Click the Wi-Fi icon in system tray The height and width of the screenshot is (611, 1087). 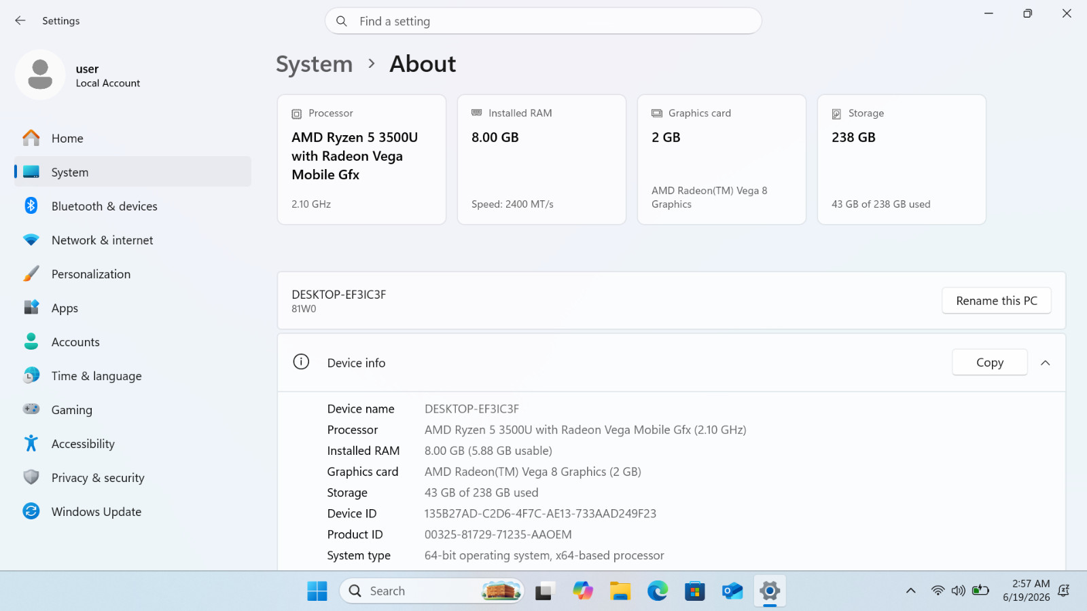938,591
